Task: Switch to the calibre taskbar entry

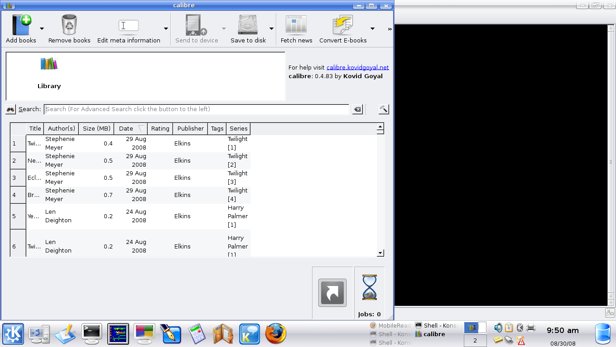Action: pyautogui.click(x=430, y=334)
